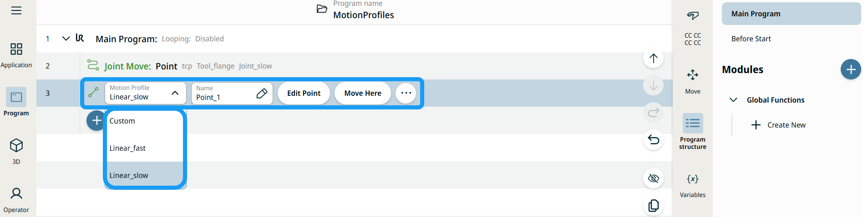
Task: Open the Application section
Action: pos(16,55)
